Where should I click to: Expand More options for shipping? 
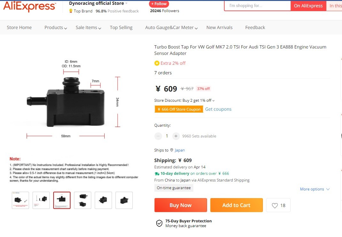click(315, 189)
